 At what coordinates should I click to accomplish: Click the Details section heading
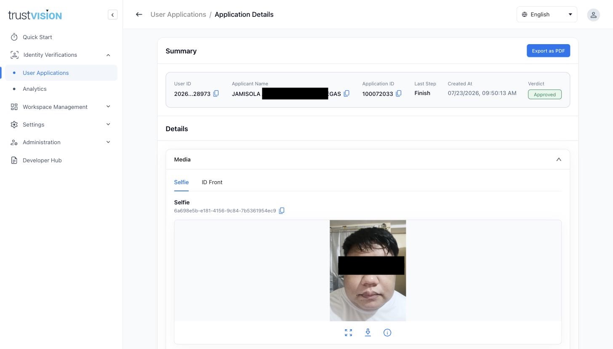[177, 129]
